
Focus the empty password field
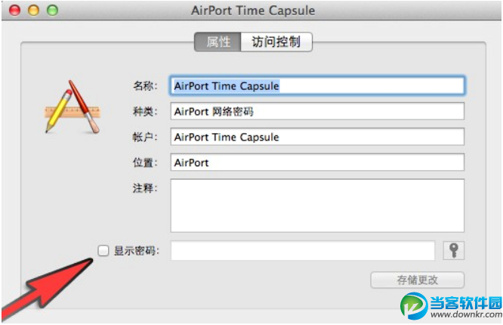303,251
